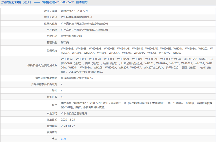Click the 变更情况 label
This screenshot has height=142, width=216.
click(52, 132)
